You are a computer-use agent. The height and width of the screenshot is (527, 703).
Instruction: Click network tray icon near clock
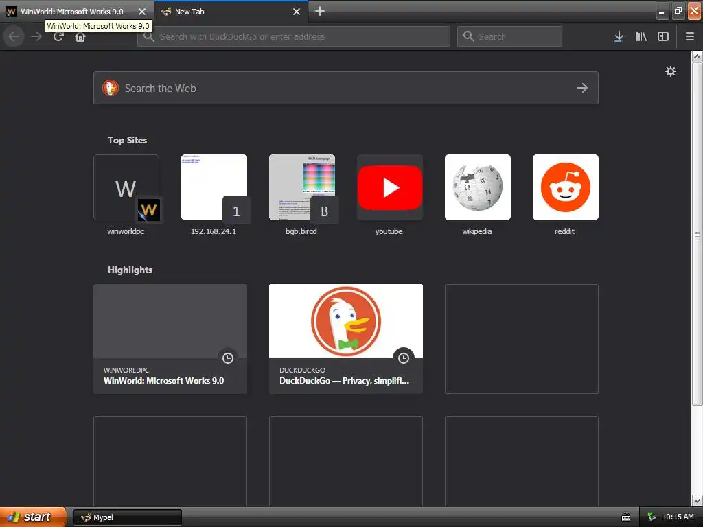[652, 517]
